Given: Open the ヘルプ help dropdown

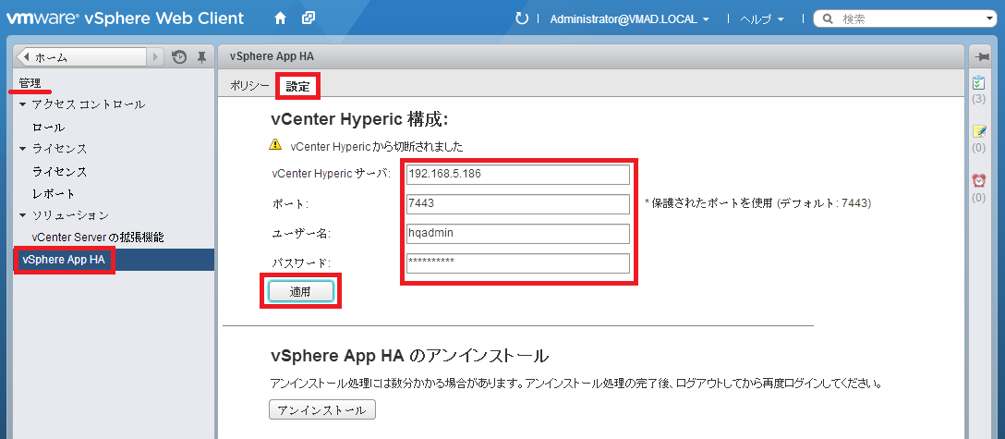Looking at the screenshot, I should tap(761, 19).
